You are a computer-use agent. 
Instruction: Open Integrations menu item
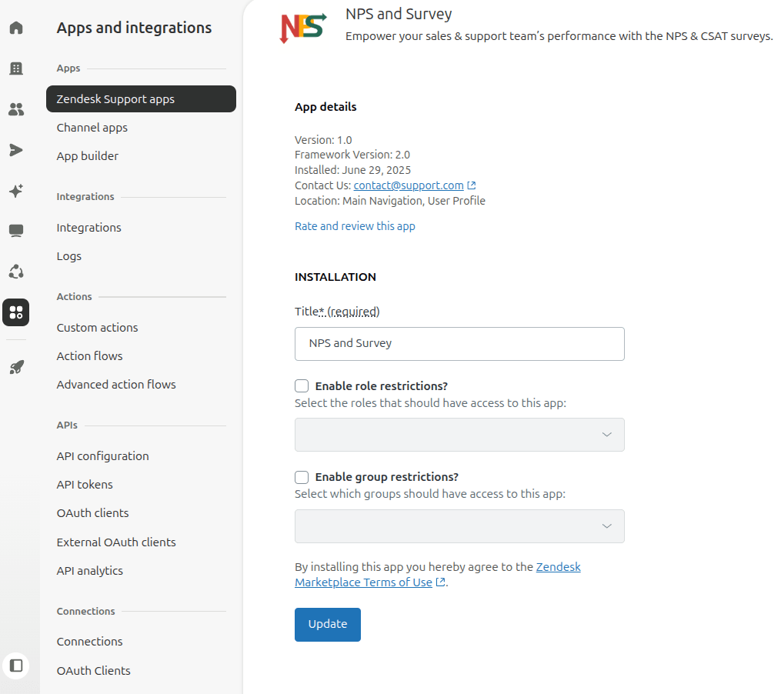click(x=89, y=228)
